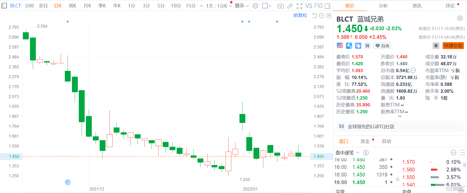Open chart settings gear in toolbar

255,6
